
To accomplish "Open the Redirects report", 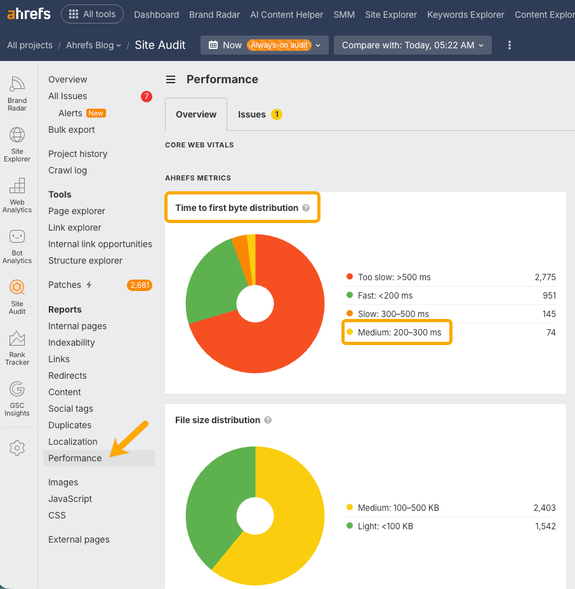I will [67, 376].
